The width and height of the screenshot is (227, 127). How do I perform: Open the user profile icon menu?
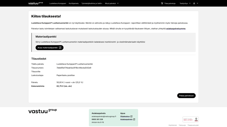194,3
